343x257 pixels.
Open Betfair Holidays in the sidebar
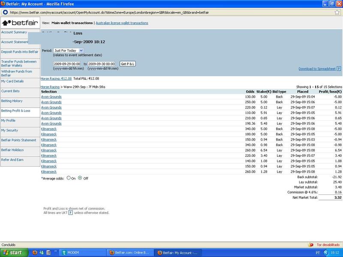tap(12, 150)
